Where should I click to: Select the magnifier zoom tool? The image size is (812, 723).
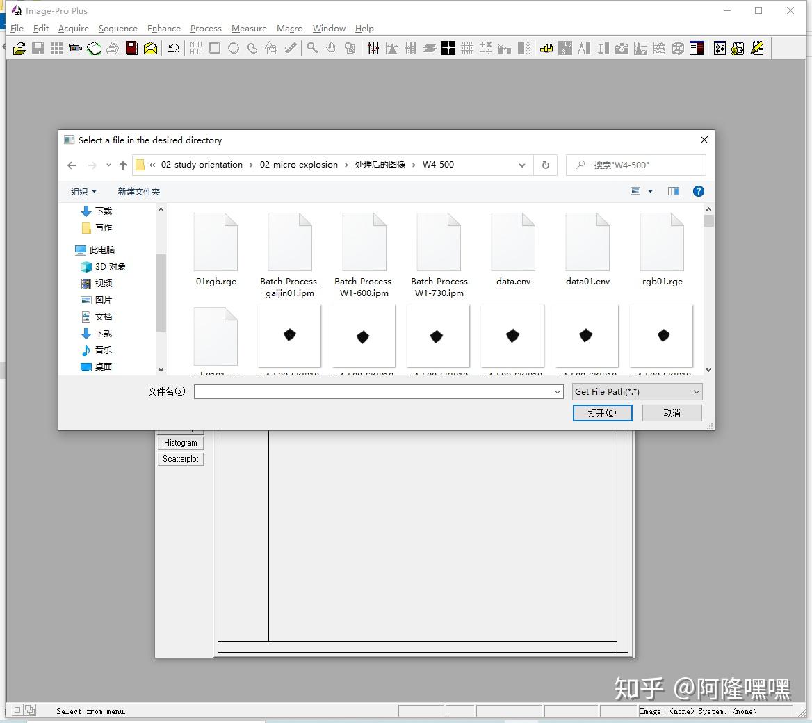tap(311, 48)
